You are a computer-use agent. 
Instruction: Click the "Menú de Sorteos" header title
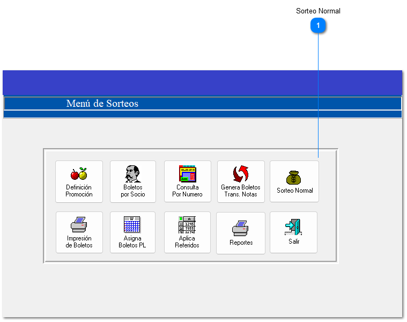(102, 104)
